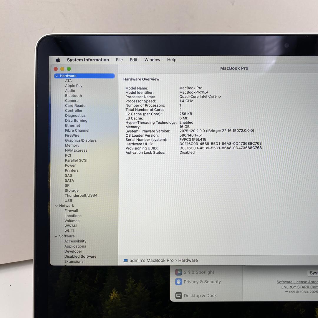Open Siri & Spotlight in System Settings

click(199, 272)
